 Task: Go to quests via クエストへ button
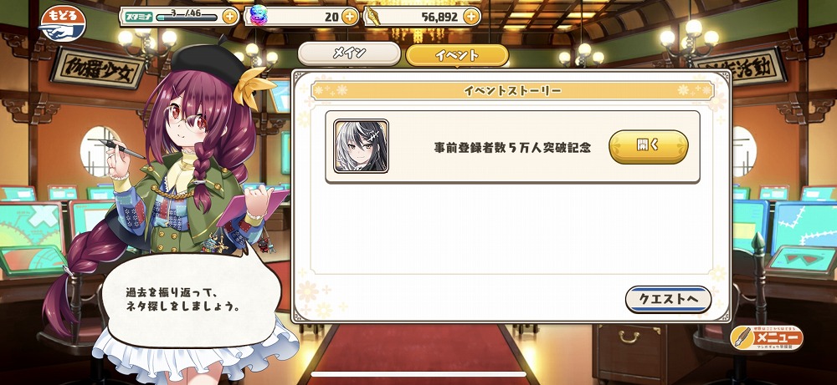[668, 299]
